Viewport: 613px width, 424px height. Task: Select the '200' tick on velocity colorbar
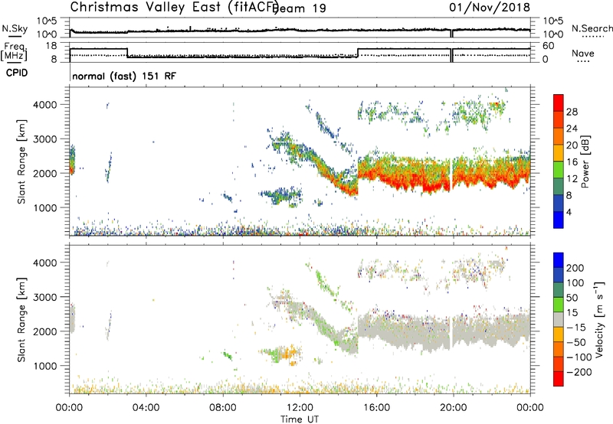[575, 268]
